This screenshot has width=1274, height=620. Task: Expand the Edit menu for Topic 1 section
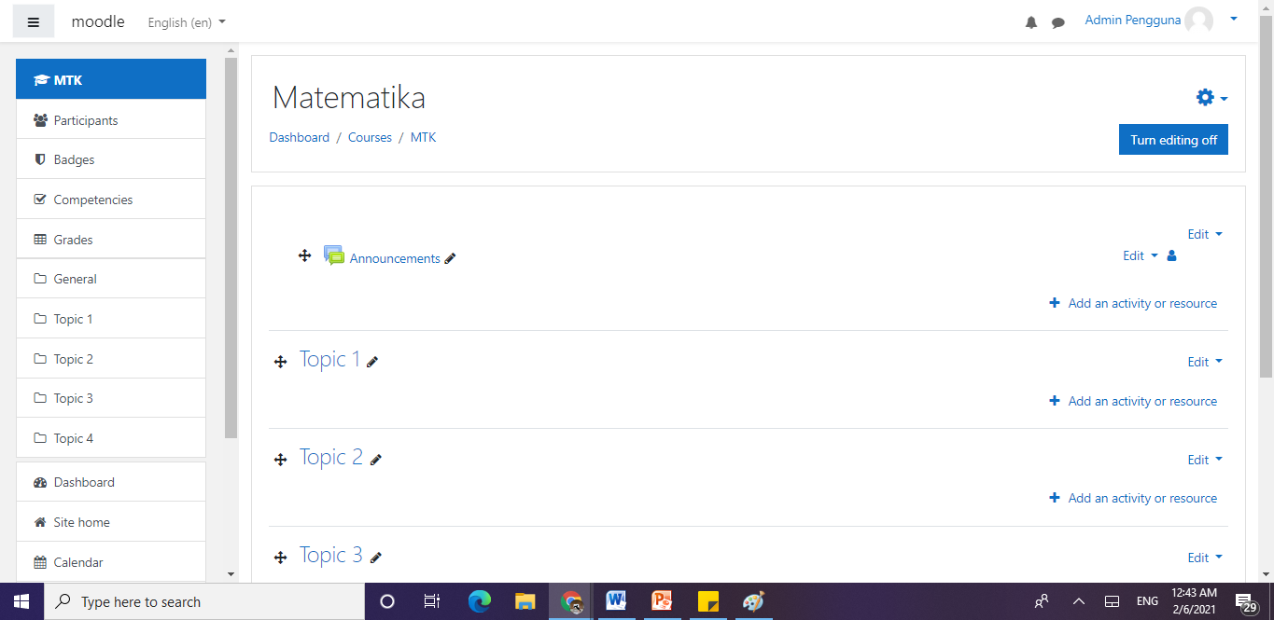[1205, 362]
